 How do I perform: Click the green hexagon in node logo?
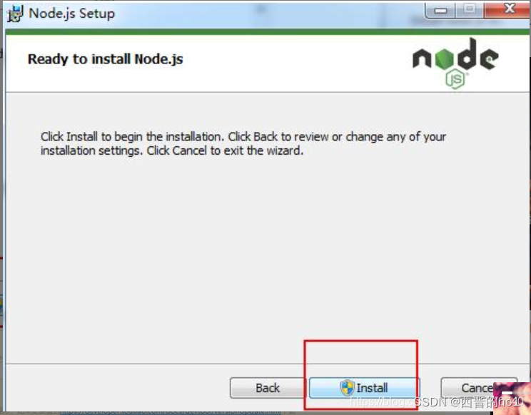[445, 58]
